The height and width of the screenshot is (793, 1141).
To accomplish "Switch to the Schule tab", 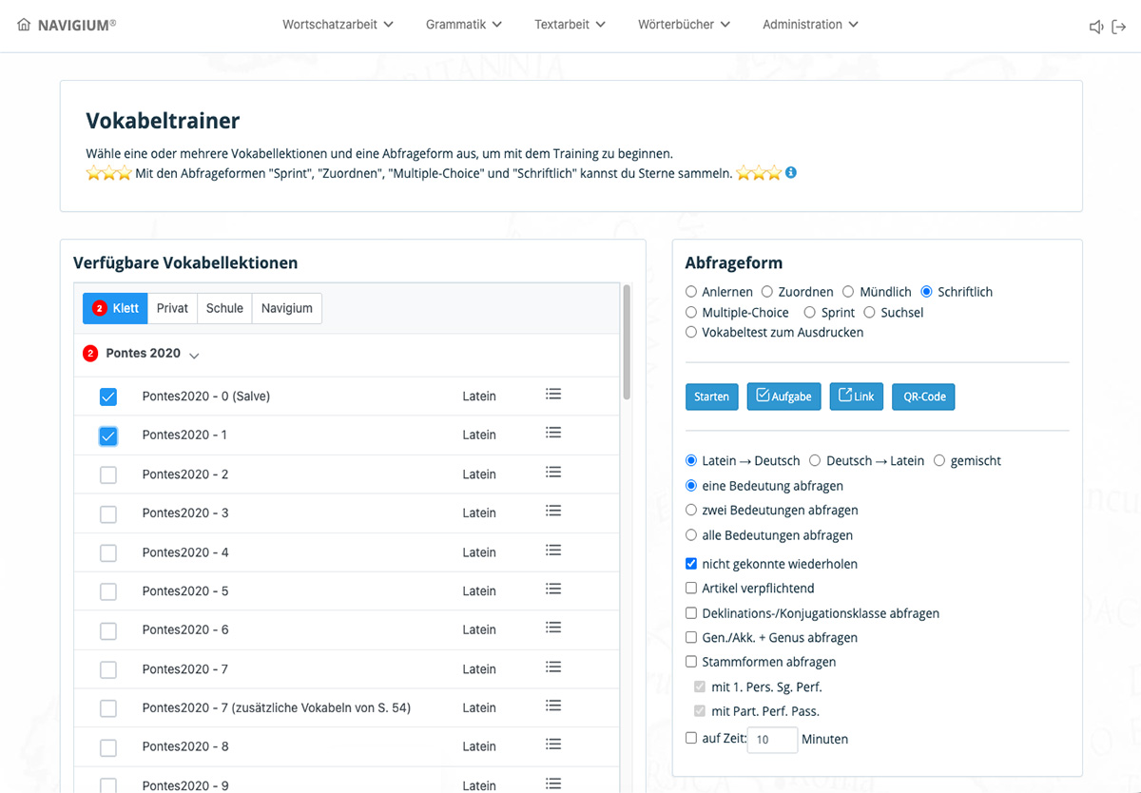I will point(224,308).
